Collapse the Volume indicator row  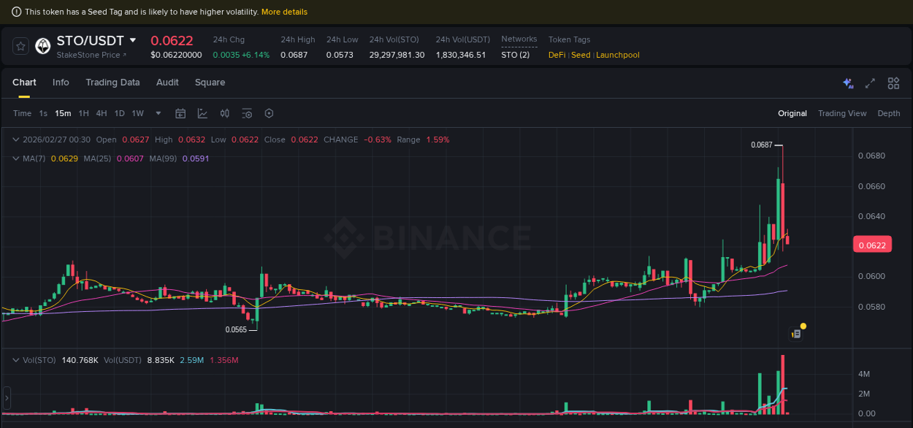(x=16, y=360)
